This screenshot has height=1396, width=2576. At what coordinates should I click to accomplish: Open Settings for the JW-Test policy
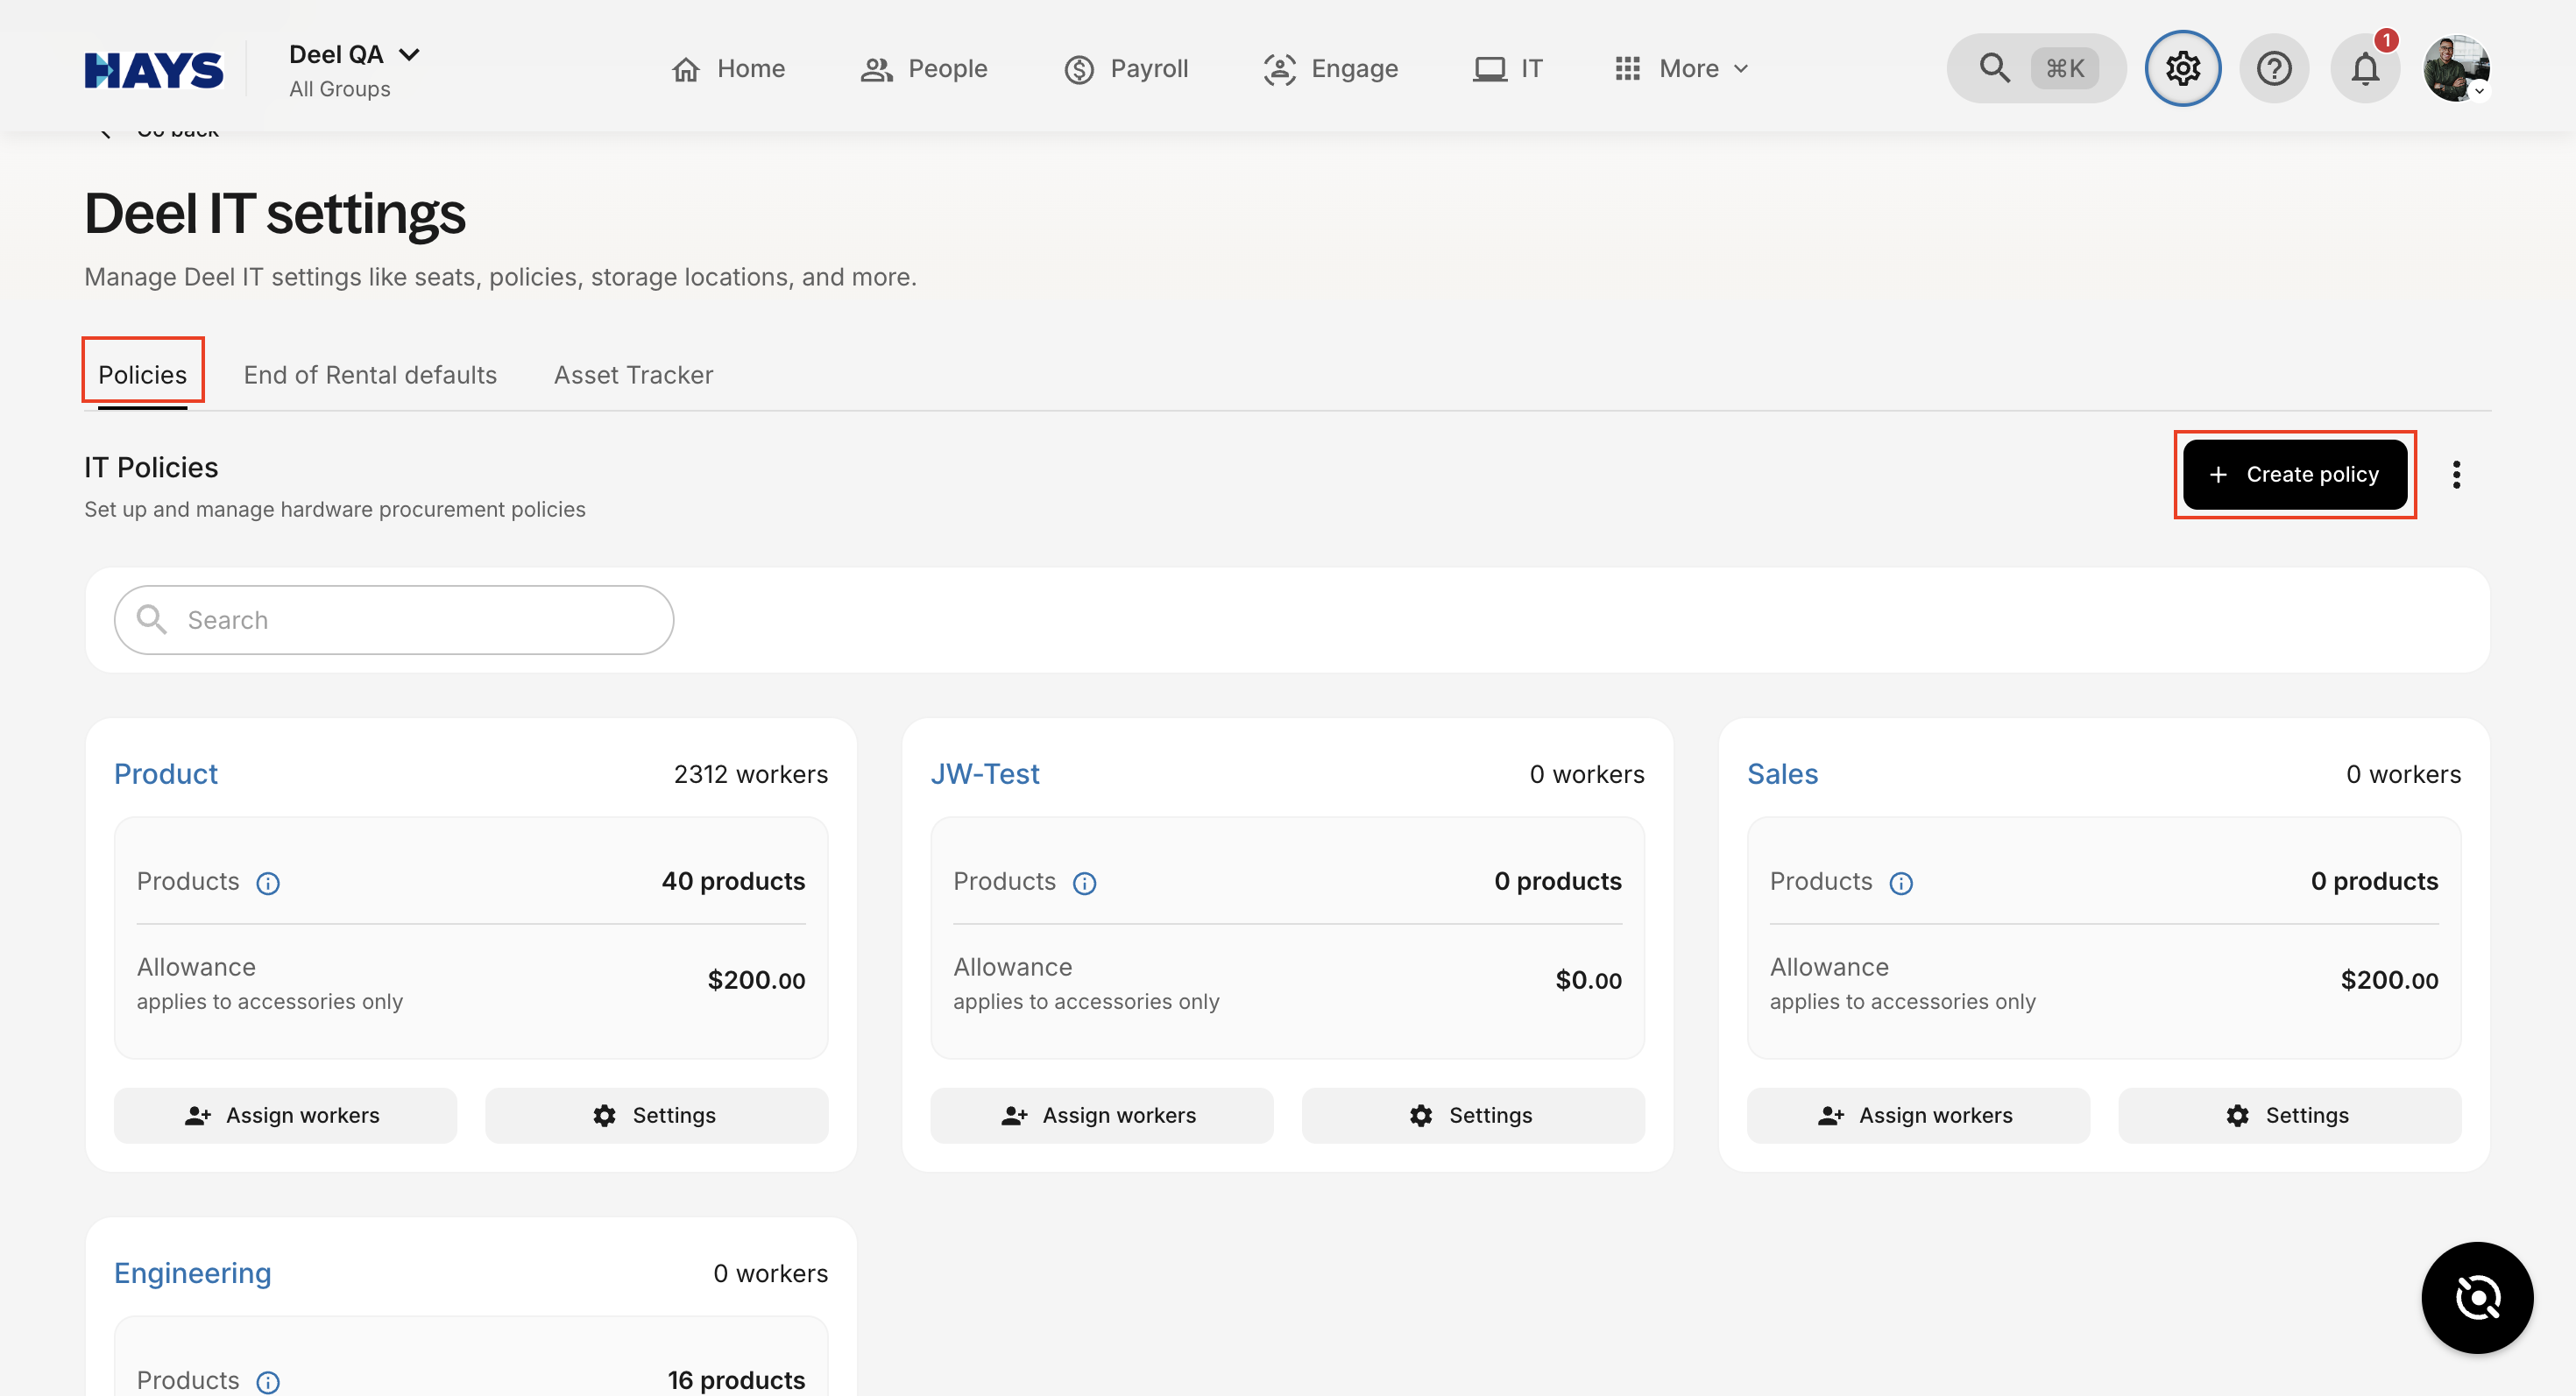1472,1115
